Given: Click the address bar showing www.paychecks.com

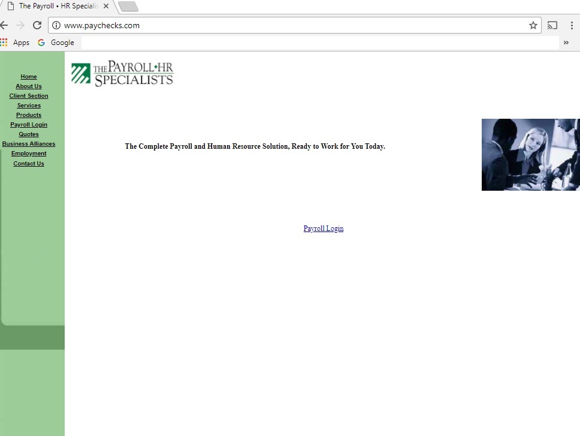Looking at the screenshot, I should click(295, 25).
